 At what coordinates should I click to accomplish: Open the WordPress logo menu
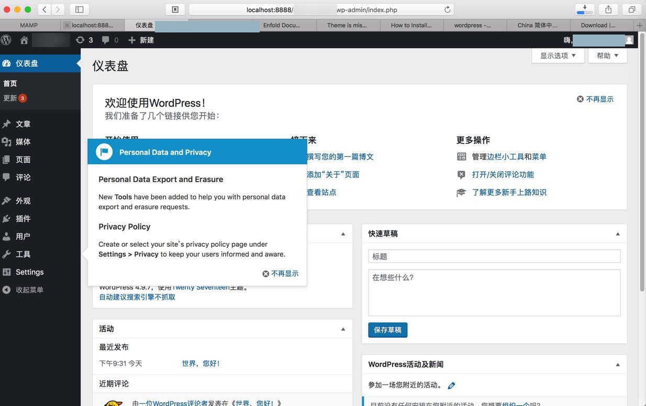pos(6,40)
